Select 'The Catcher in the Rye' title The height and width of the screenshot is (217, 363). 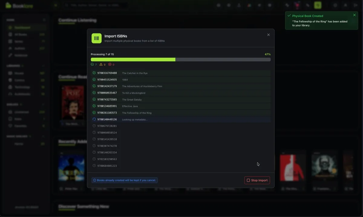(135, 73)
